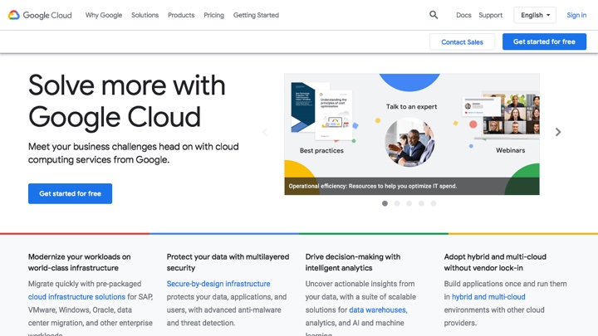Open the English language dropdown
Image resolution: width=598 pixels, height=336 pixels.
(535, 15)
